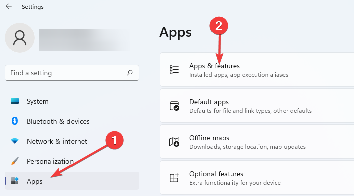The height and width of the screenshot is (196, 354).
Task: Open Apps & features
Action: pyautogui.click(x=257, y=70)
